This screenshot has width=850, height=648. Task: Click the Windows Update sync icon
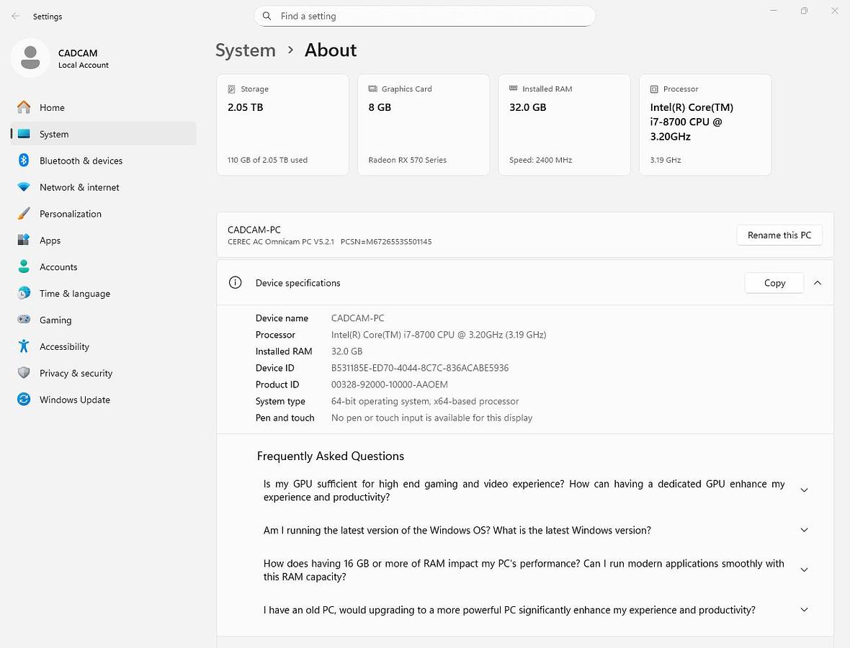coord(24,400)
